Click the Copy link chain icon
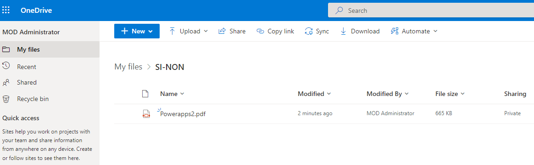The width and height of the screenshot is (534, 165). 260,31
